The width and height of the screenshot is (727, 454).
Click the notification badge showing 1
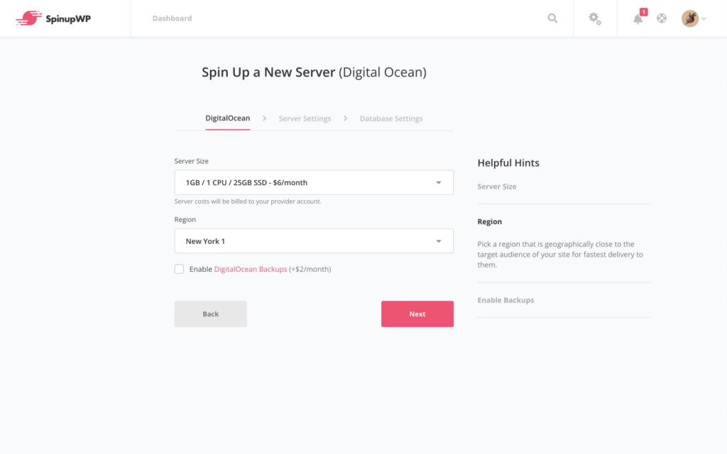(643, 11)
